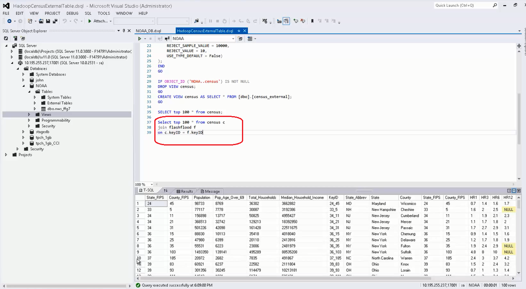The height and width of the screenshot is (289, 526).
Task: Open the DEBUG menu
Action: click(x=72, y=13)
